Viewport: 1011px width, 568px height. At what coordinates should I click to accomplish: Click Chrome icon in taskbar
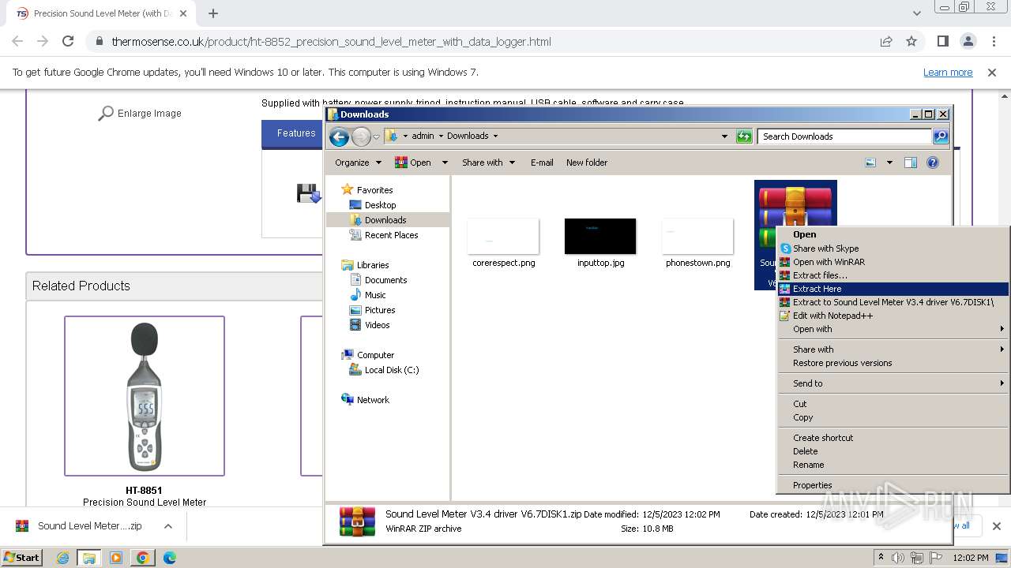tap(142, 558)
